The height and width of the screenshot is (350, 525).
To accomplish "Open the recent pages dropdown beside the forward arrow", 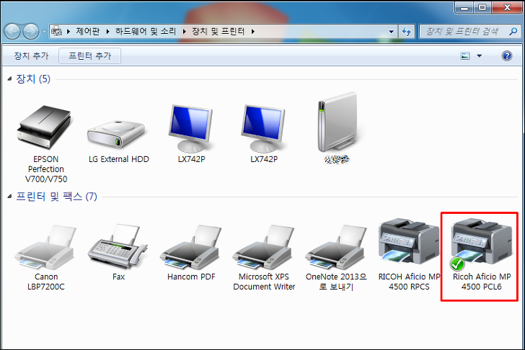I will tap(44, 32).
